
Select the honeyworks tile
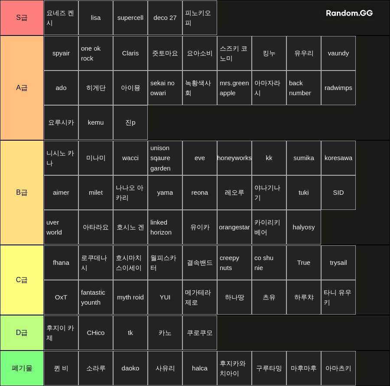234,158
